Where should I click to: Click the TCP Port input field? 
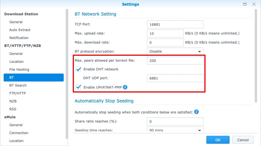pos(175,24)
